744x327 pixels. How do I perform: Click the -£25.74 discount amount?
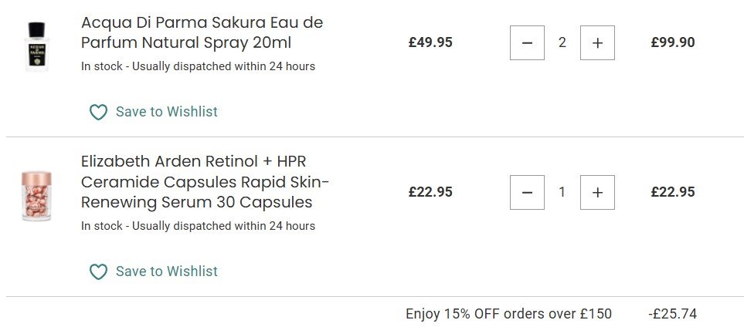672,314
